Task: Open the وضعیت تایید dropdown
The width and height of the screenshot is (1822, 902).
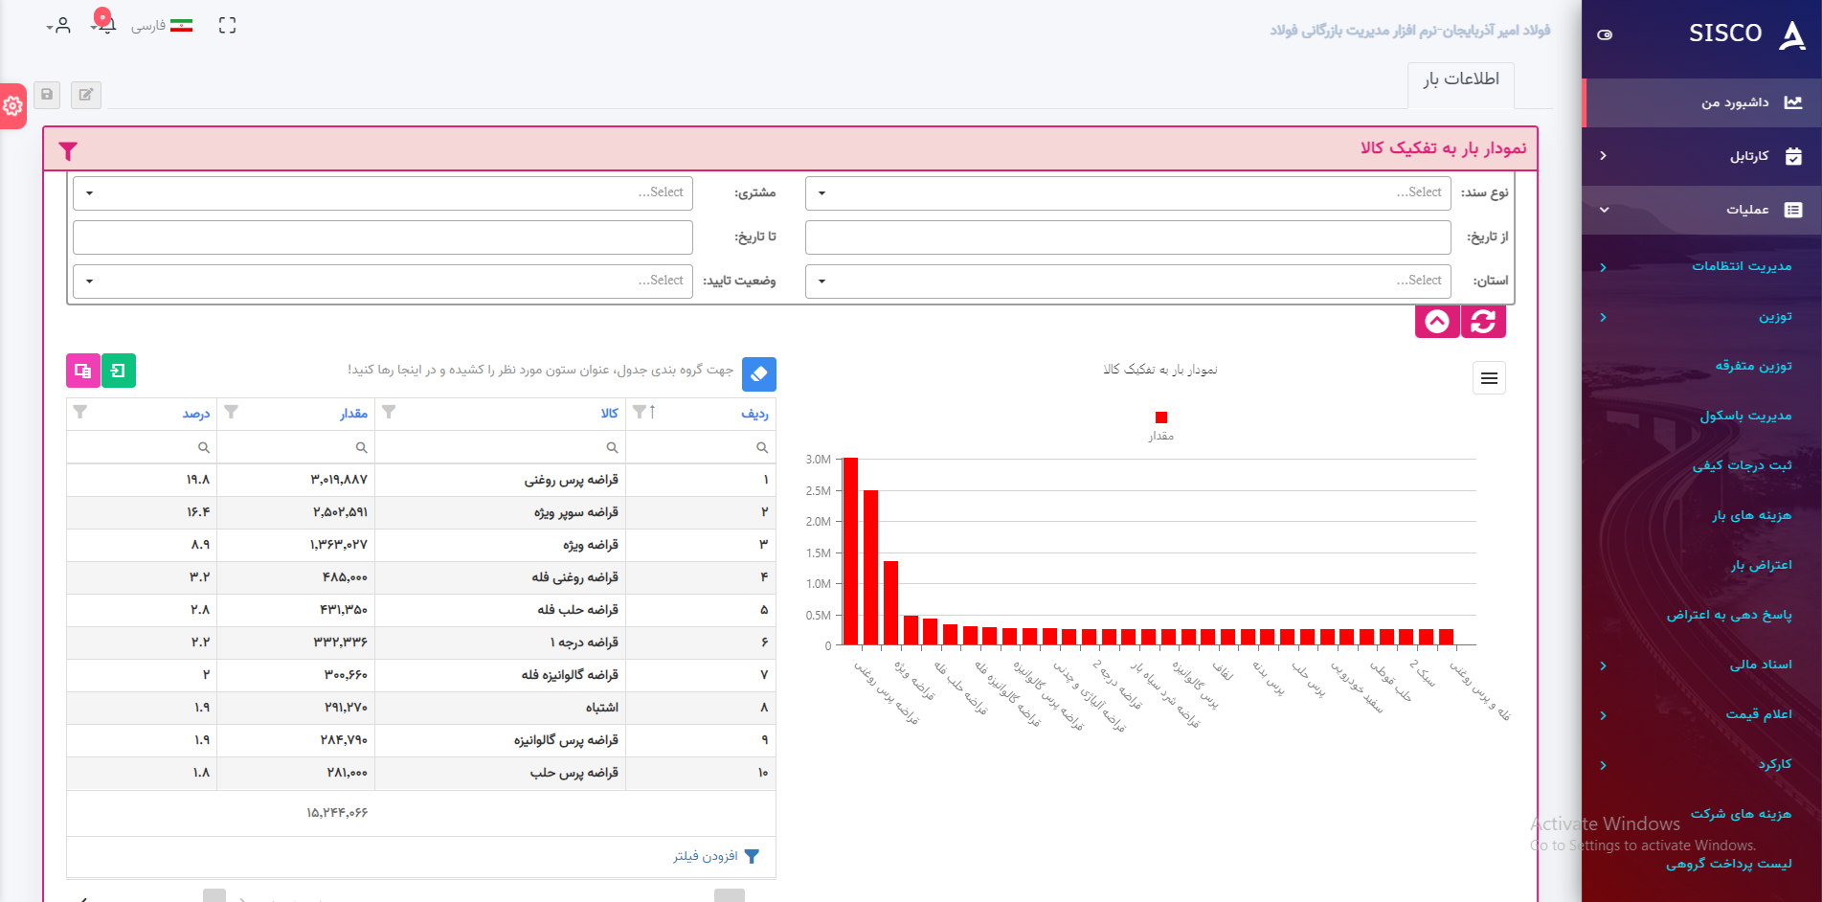Action: (383, 282)
